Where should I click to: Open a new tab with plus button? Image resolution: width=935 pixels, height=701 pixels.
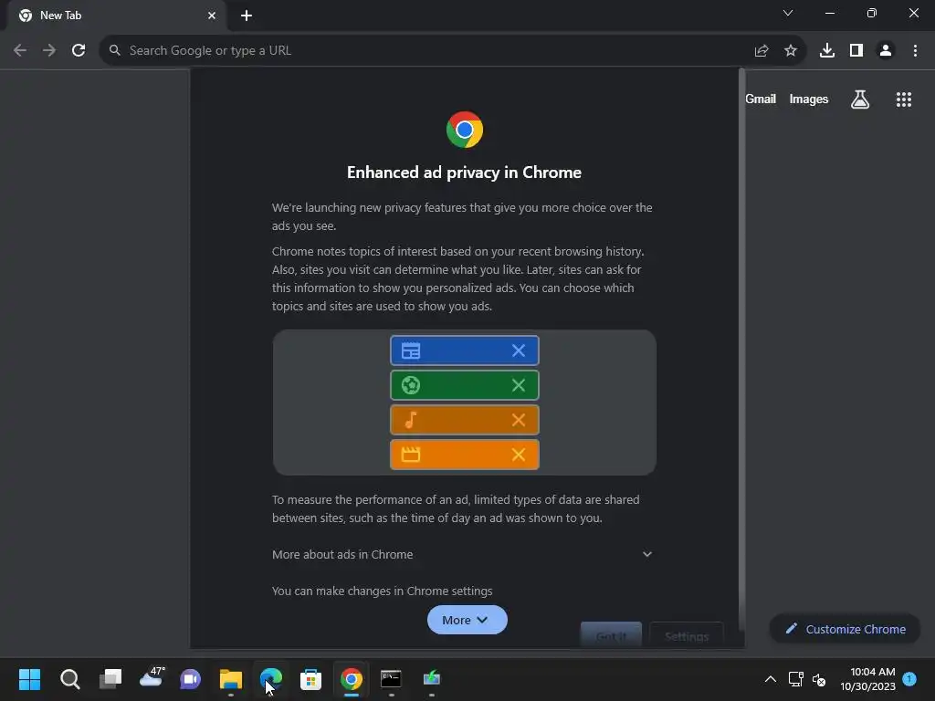click(247, 16)
